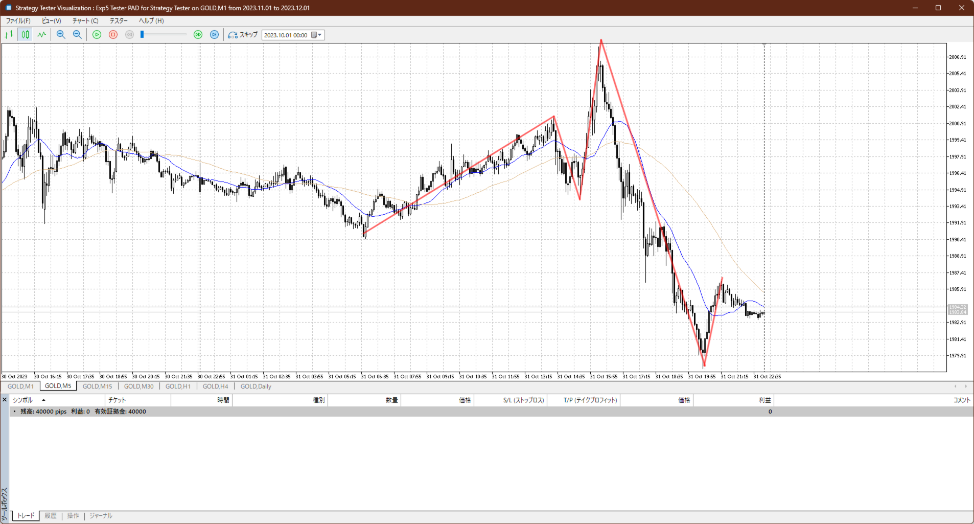
Task: Zoom out of the chart
Action: point(77,35)
